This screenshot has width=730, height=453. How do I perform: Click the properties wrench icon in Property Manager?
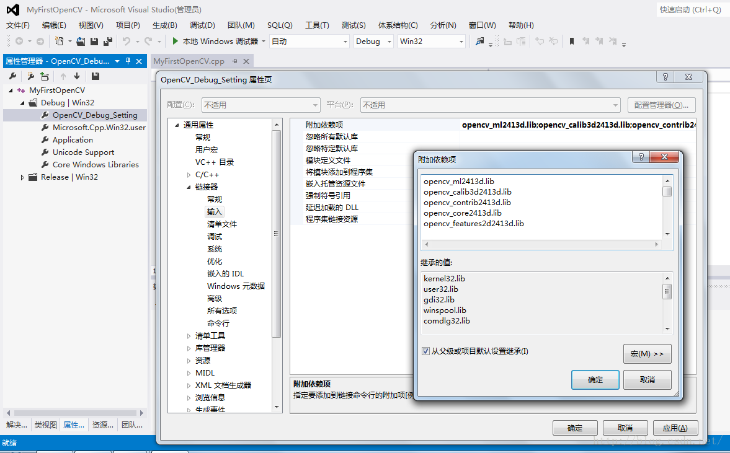tap(12, 76)
